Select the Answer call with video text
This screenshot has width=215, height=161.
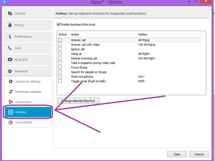[x=85, y=45]
